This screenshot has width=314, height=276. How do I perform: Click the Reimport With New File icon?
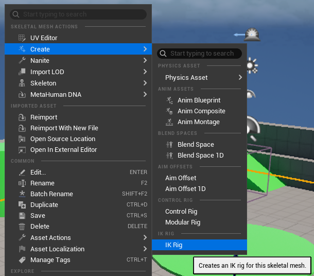(22, 128)
